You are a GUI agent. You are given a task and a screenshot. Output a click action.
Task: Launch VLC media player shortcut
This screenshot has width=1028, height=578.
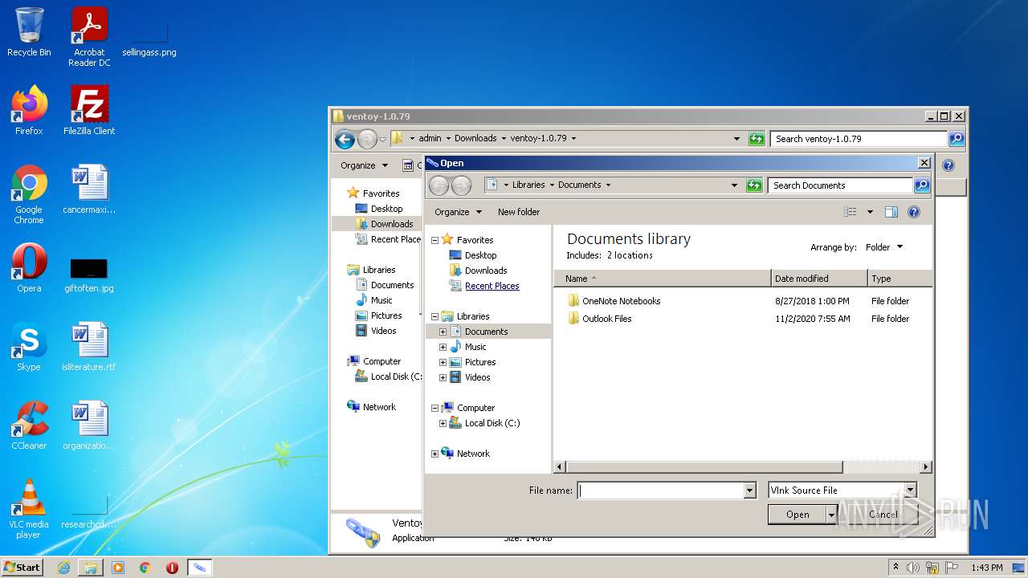pyautogui.click(x=29, y=509)
